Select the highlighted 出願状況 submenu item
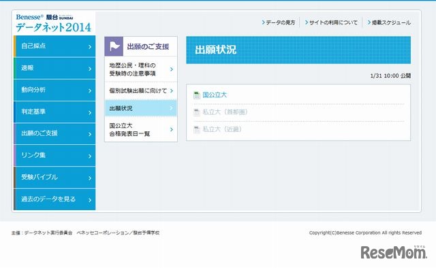Viewport: 436px width, 268px height. [x=141, y=108]
